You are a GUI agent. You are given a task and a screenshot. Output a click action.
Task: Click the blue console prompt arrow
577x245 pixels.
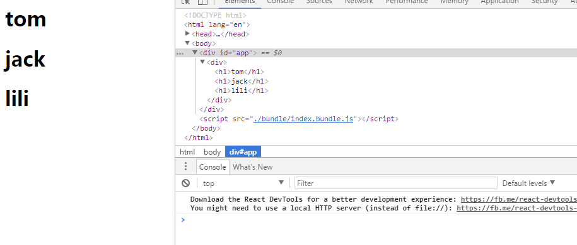(x=183, y=220)
